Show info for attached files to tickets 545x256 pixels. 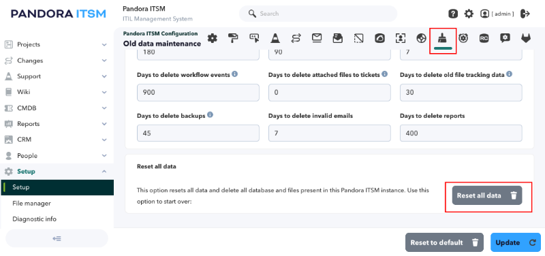(x=384, y=74)
